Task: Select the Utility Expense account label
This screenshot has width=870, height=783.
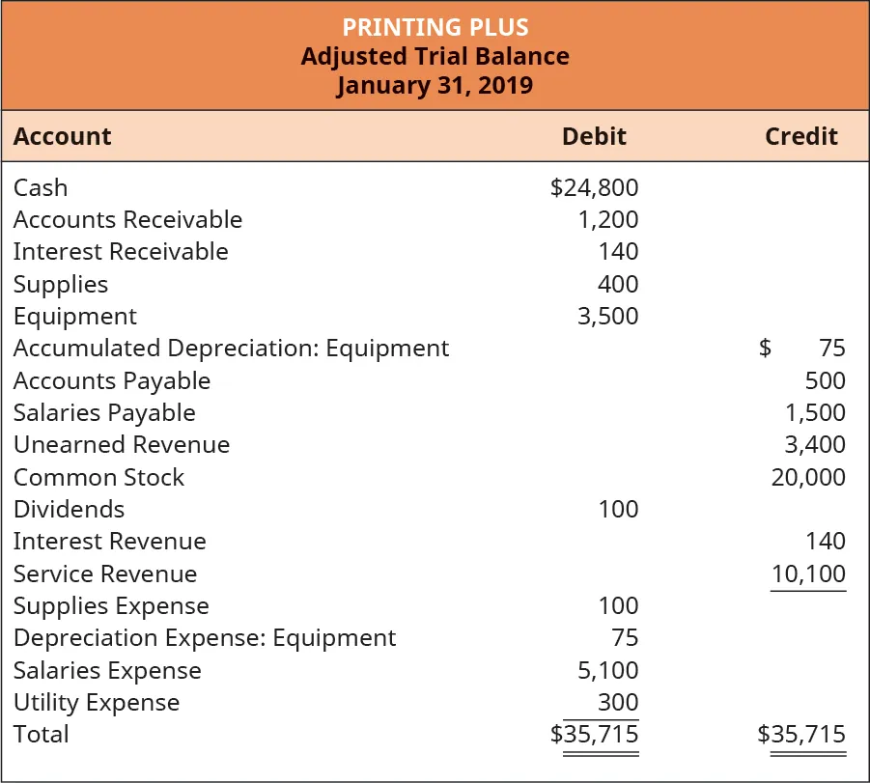Action: pos(97,703)
